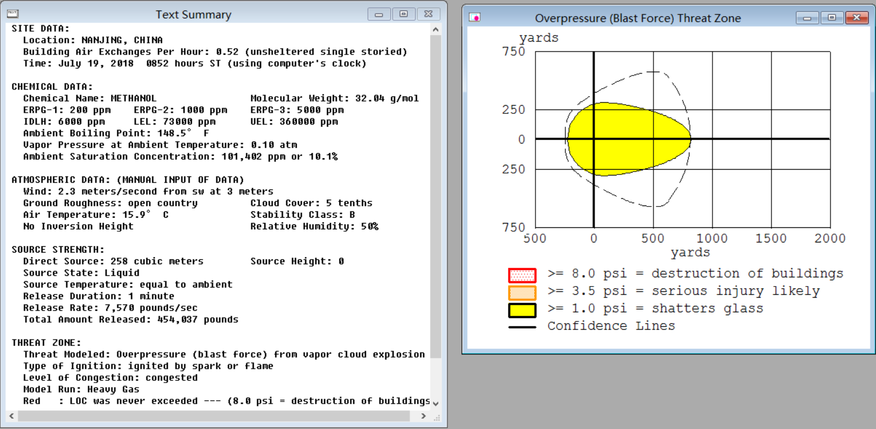The width and height of the screenshot is (876, 429).
Task: Click 'Molecular Weight: 32.04 g/mol' text
Action: pos(335,98)
